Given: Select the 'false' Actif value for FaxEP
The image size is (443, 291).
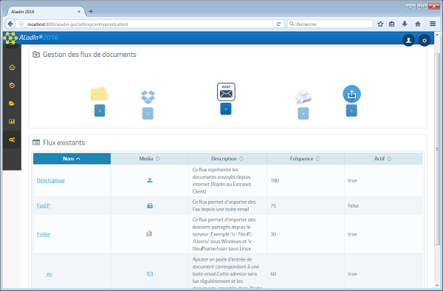Looking at the screenshot, I should pos(353,205).
